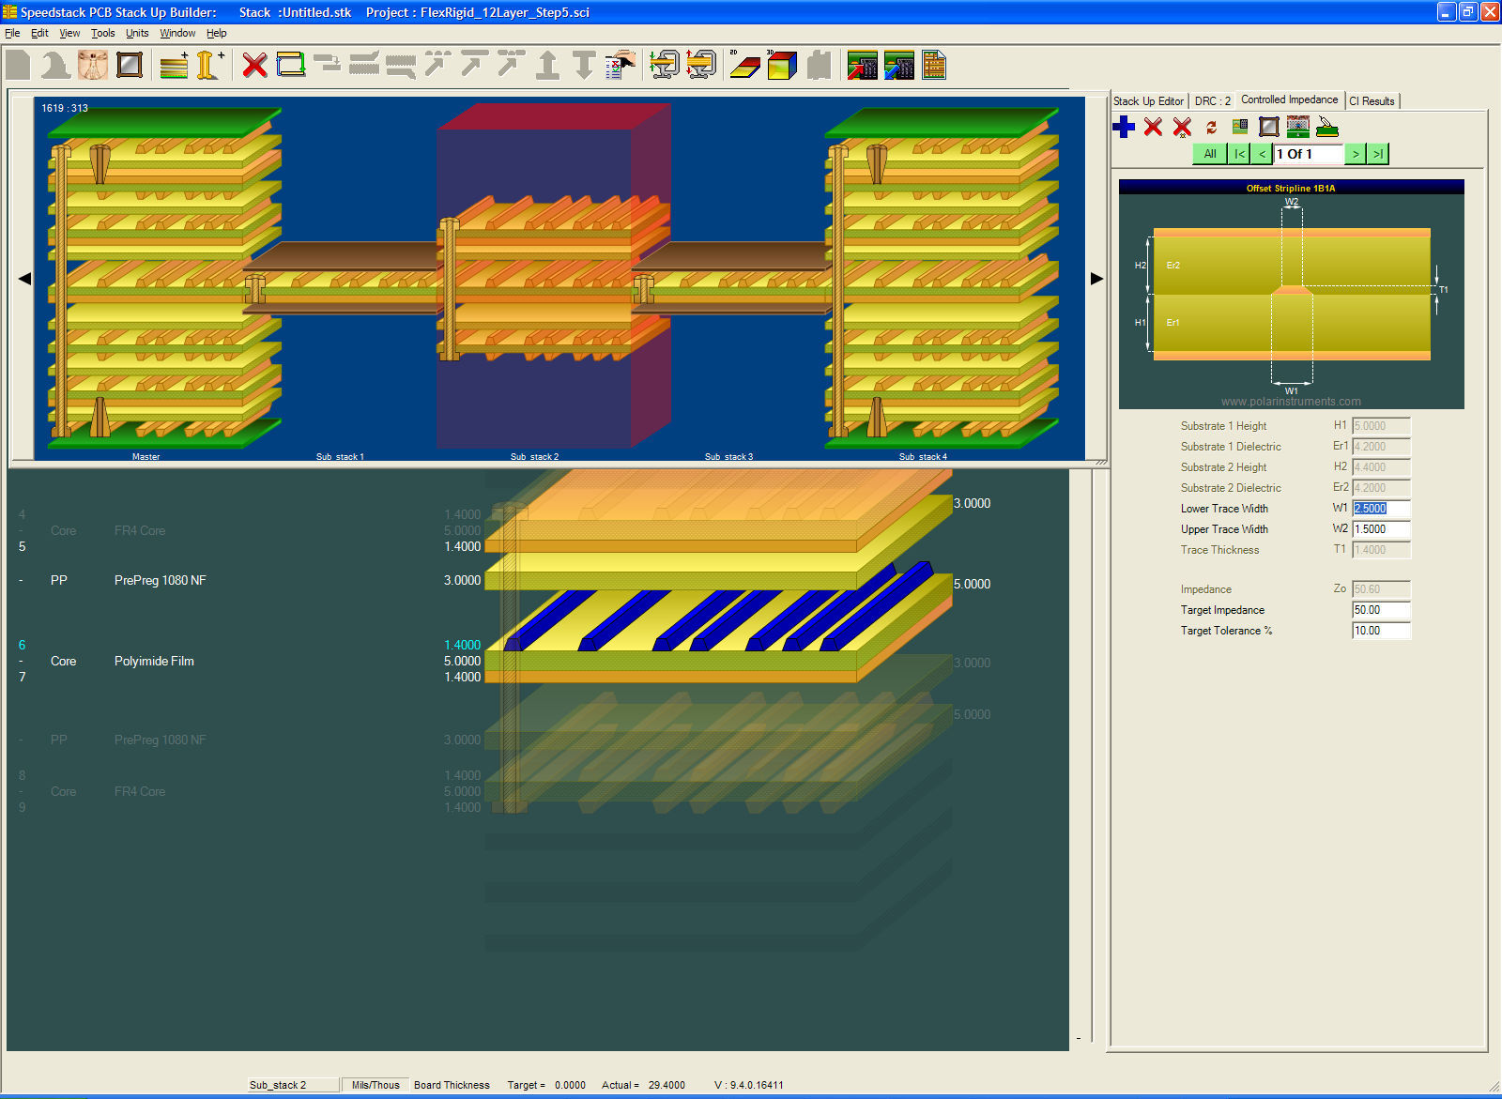Click the calculator with blue arrow icon
Image resolution: width=1502 pixels, height=1099 pixels.
pos(898,65)
